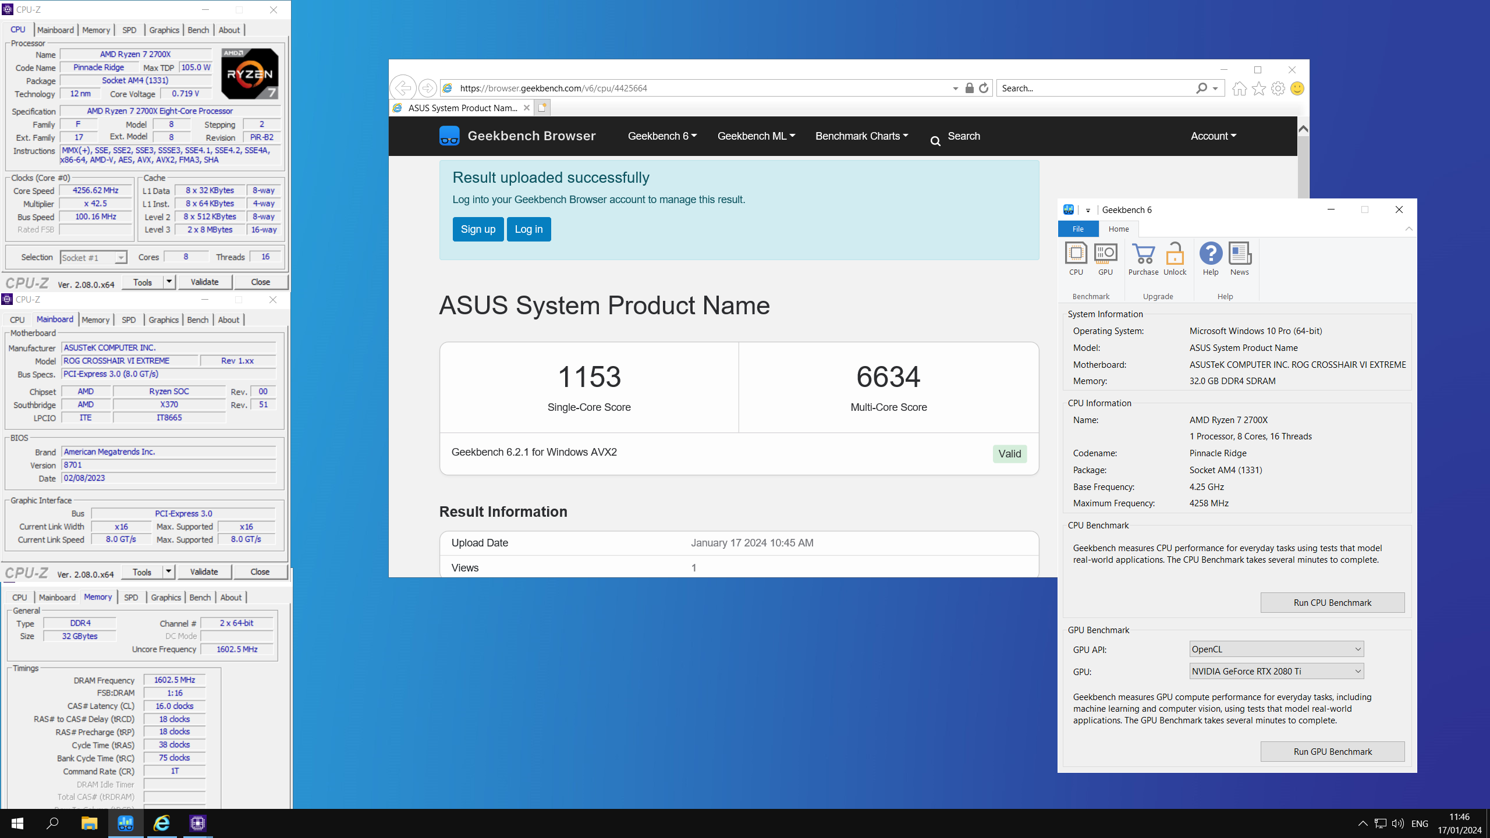Open the browser Home icon
This screenshot has height=838, width=1490.
click(x=1239, y=88)
